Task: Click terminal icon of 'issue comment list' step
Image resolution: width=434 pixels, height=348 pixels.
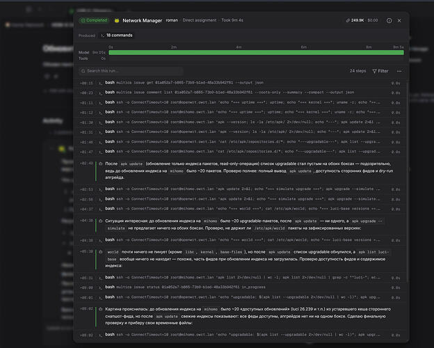Action: [101, 93]
